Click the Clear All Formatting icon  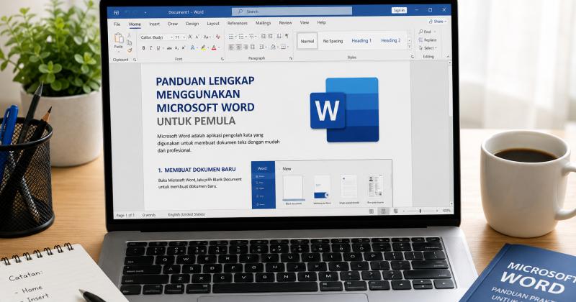(218, 37)
